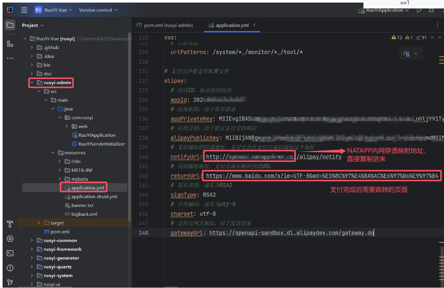Open the Version control dropdown
The width and height of the screenshot is (444, 288).
(x=98, y=10)
